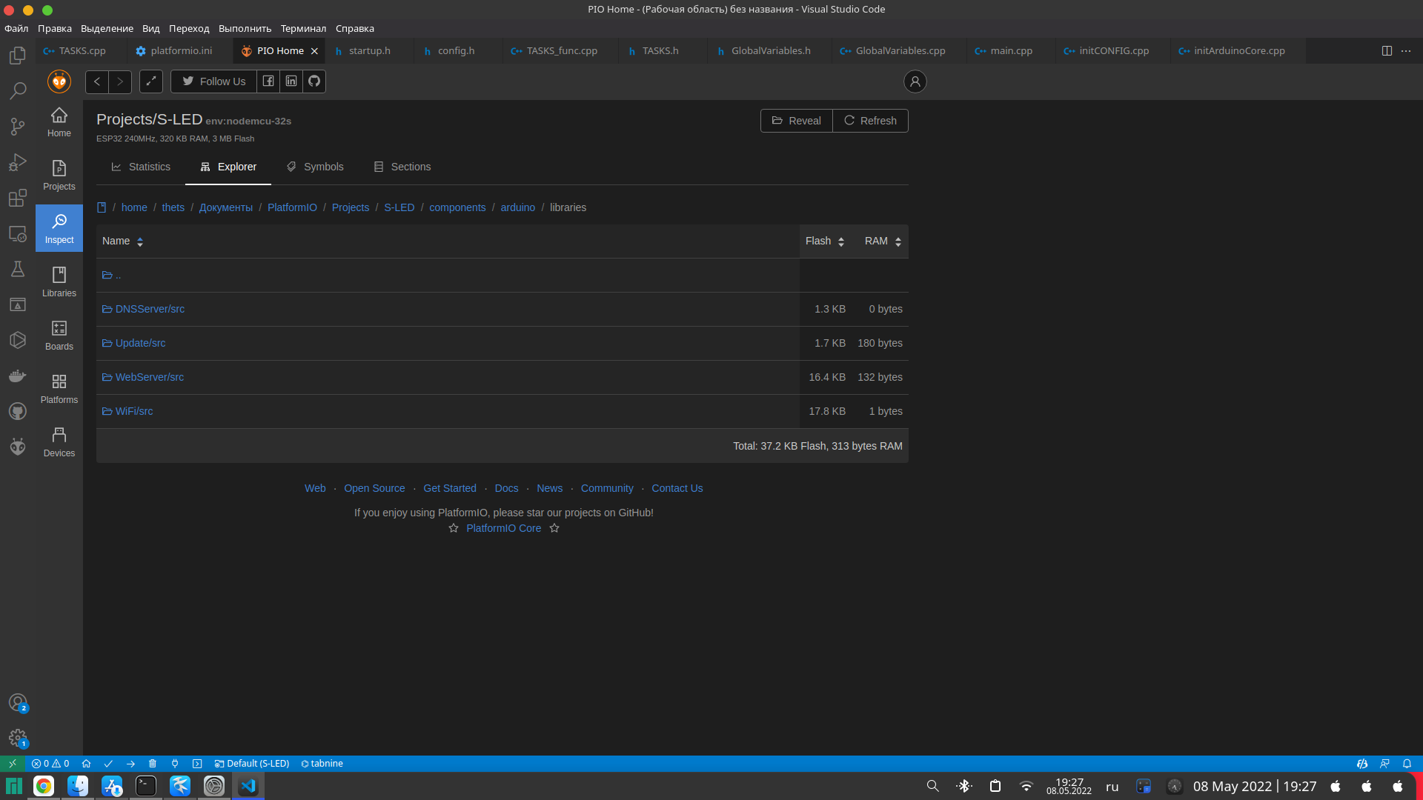1423x800 pixels.
Task: Open GitHub view in activity bar
Action: pyautogui.click(x=18, y=411)
